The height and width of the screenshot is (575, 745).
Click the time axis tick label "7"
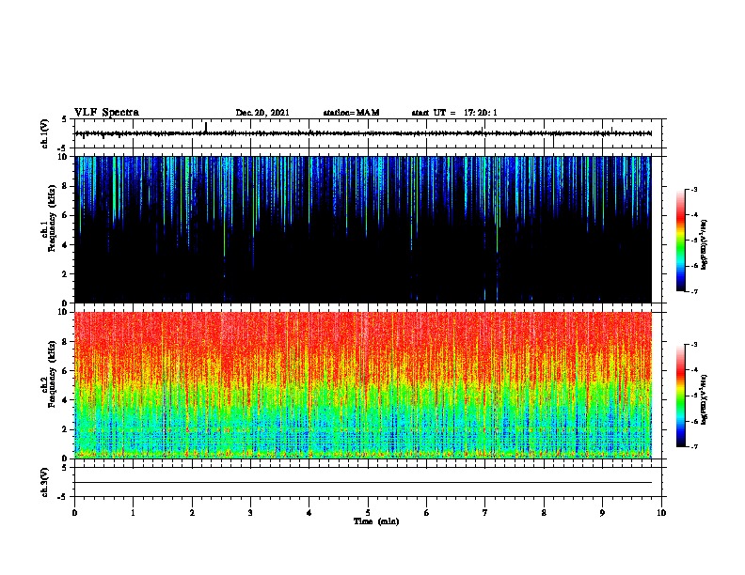pos(485,513)
